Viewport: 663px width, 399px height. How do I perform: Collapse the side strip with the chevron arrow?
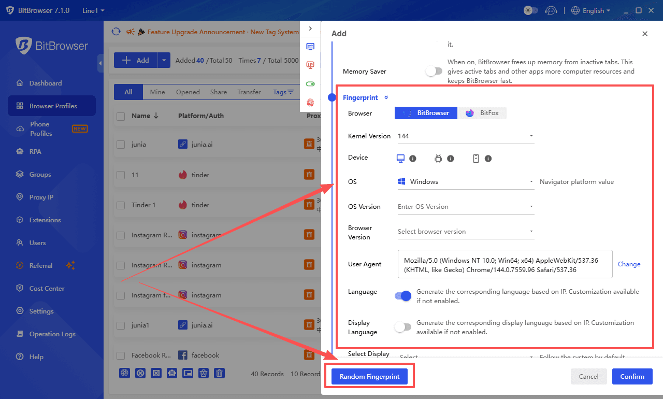pyautogui.click(x=310, y=28)
